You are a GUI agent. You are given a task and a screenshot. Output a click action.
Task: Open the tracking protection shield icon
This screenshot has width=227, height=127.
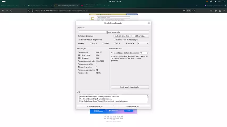tap(29, 11)
